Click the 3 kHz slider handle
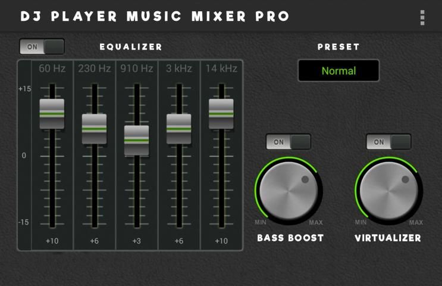 click(178, 128)
